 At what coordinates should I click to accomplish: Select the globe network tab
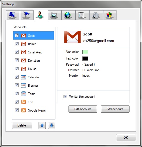pos(69,15)
